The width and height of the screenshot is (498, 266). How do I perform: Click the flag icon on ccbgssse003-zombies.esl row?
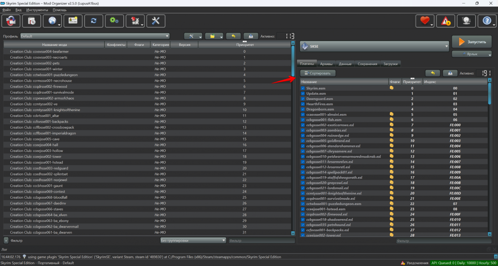pyautogui.click(x=391, y=130)
